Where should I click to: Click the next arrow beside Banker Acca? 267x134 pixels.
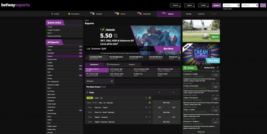click(x=217, y=68)
